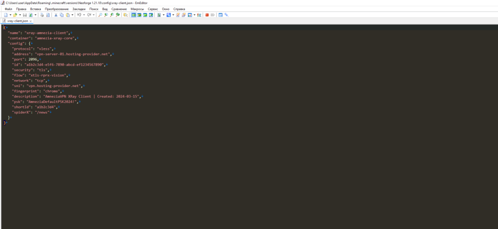498x229 pixels.
Task: Click the second pencil-page icon
Action: (x=184, y=15)
